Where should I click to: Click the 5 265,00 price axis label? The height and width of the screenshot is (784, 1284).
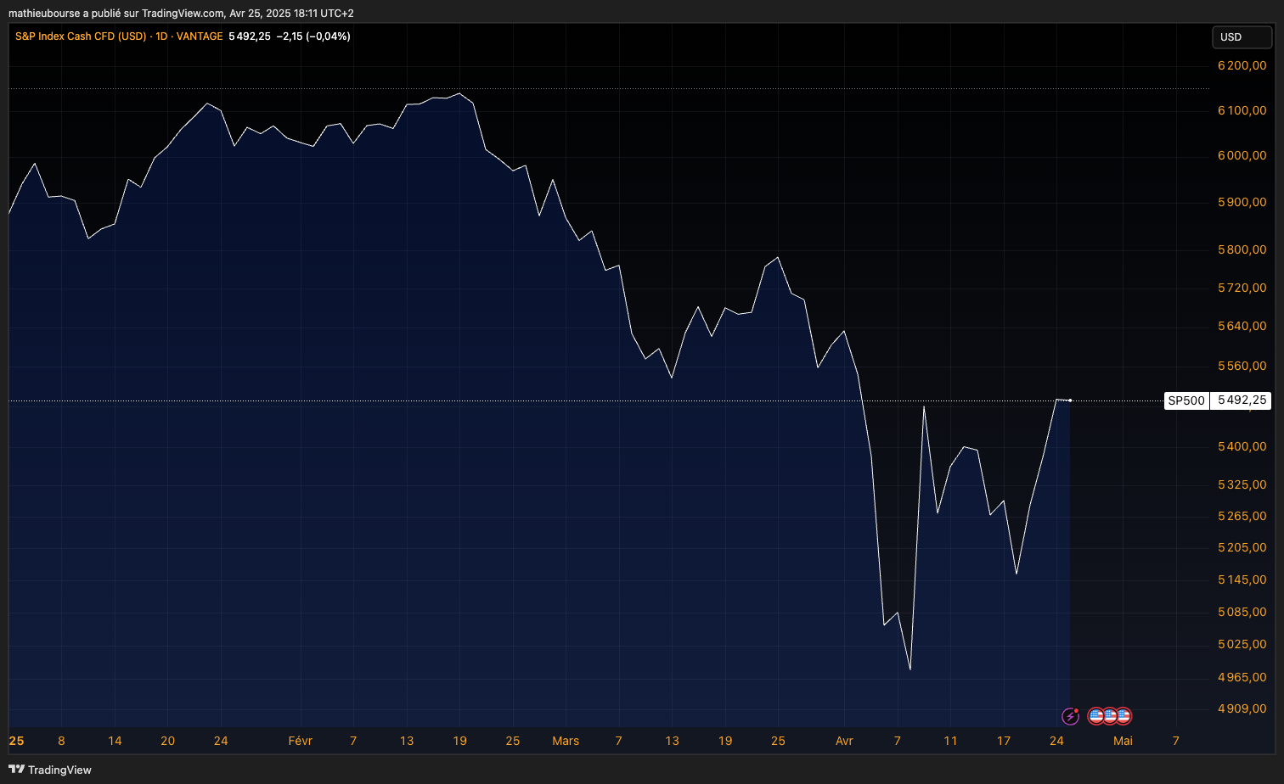(x=1242, y=516)
